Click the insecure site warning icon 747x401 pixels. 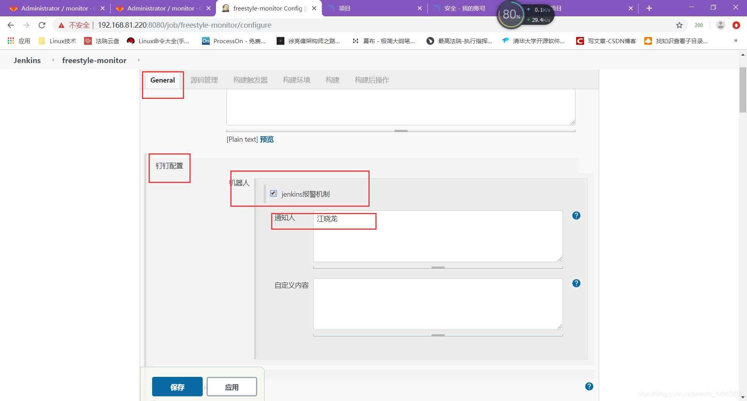click(x=61, y=25)
